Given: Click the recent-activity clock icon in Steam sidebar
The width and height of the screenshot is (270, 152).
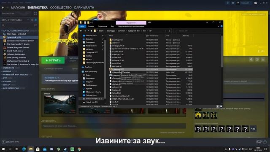Looking at the screenshot, I should [x=32, y=20].
